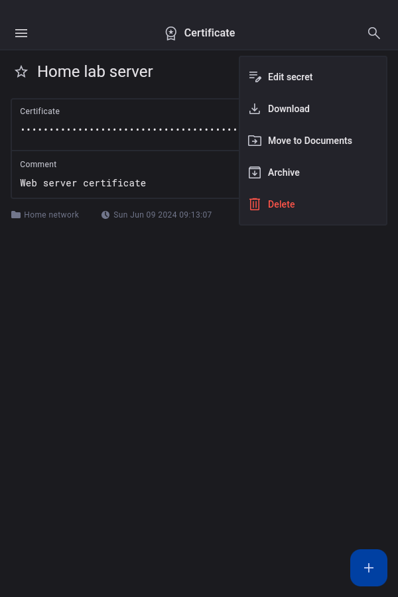The image size is (398, 597).
Task: Click the archive box icon
Action: point(255,172)
